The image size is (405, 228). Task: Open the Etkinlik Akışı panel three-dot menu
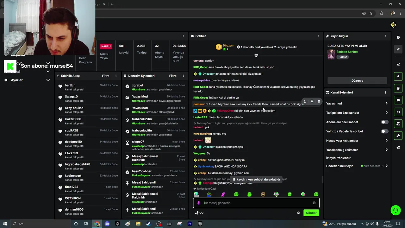(x=116, y=76)
